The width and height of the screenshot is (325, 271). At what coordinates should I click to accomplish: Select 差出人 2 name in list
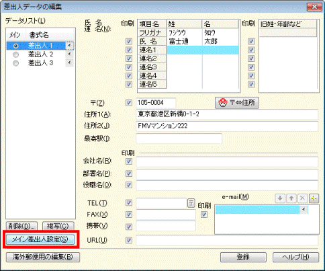40,54
